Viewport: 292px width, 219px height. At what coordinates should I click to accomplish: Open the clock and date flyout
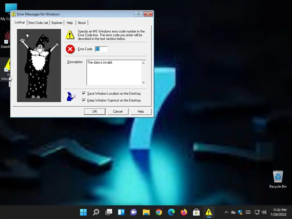278,212
